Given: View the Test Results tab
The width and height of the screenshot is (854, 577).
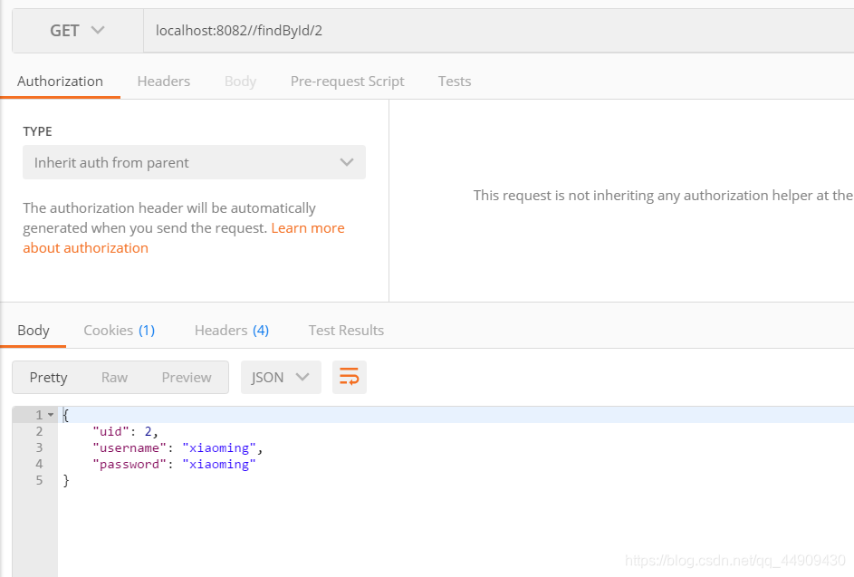Looking at the screenshot, I should tap(346, 331).
